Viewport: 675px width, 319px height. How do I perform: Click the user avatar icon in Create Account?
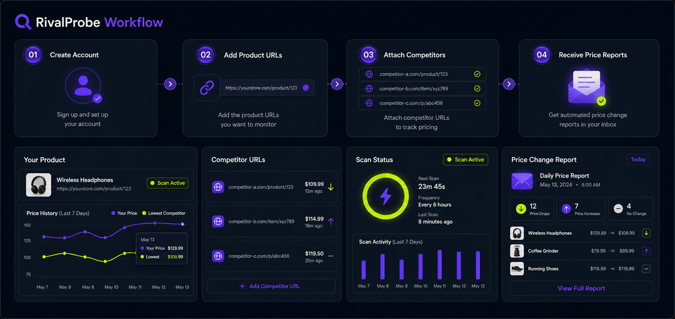click(x=83, y=85)
